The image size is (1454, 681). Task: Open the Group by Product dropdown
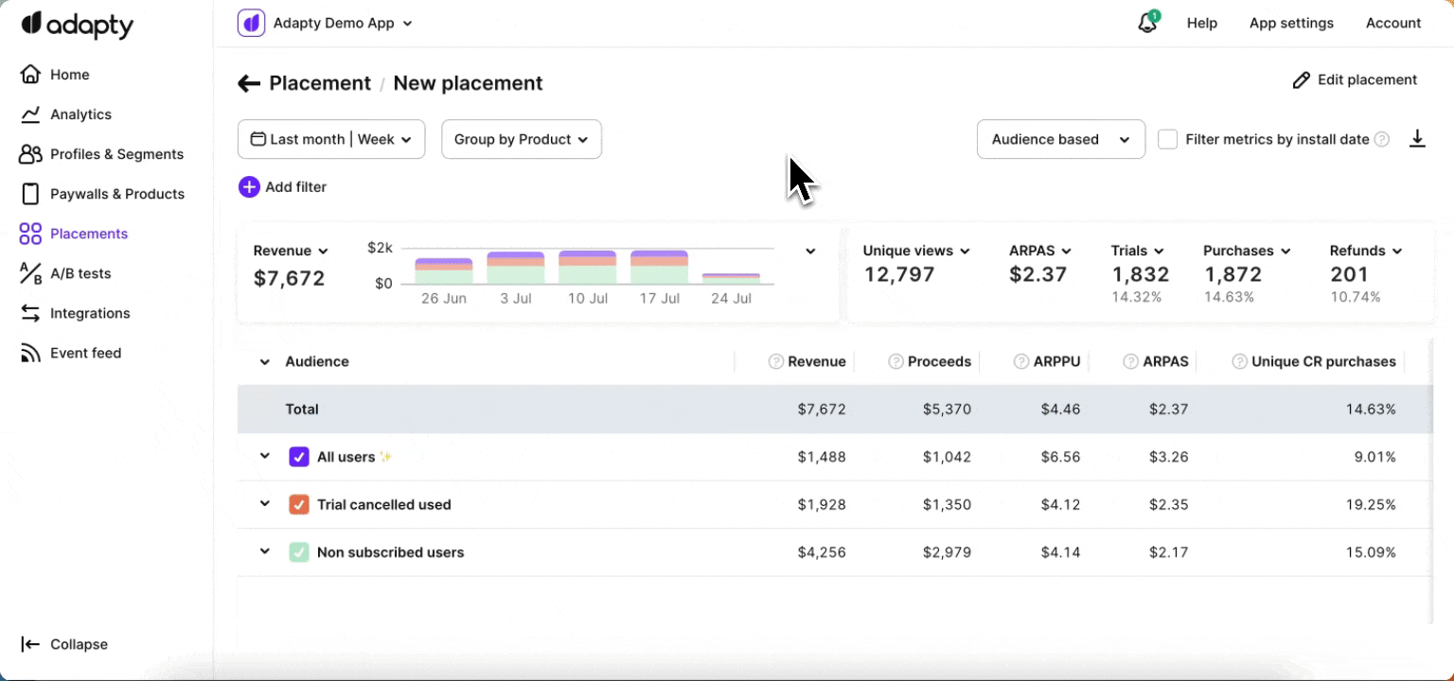(x=522, y=139)
